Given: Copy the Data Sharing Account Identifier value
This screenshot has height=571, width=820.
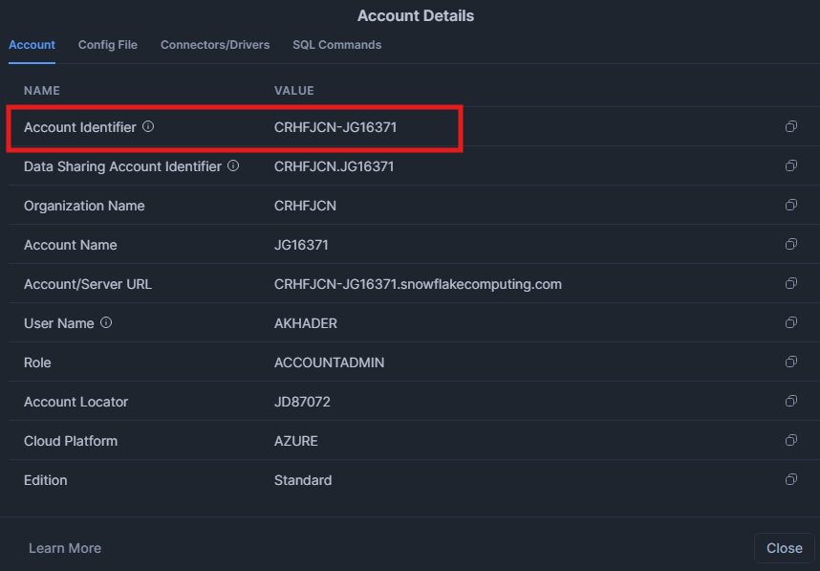Looking at the screenshot, I should click(x=790, y=166).
